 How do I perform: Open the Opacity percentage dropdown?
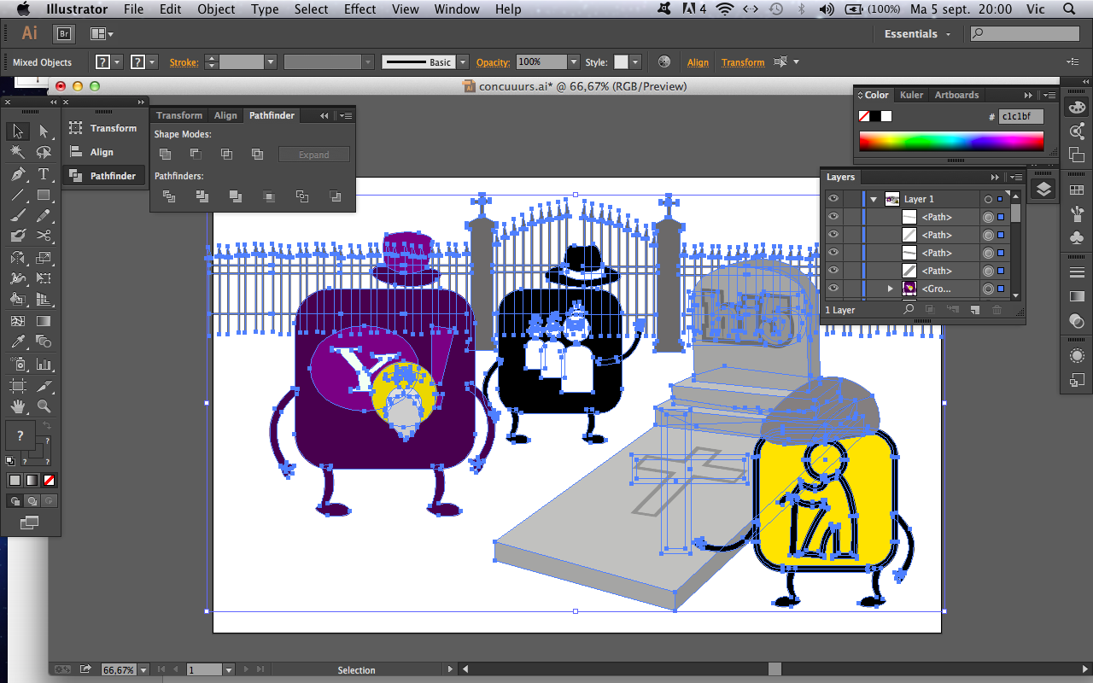[575, 62]
